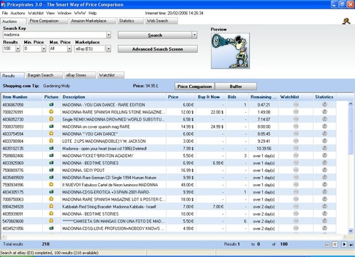Screen dimensions: 355x257
Task: Add item 4836052730 to watchlist
Action: point(296,119)
